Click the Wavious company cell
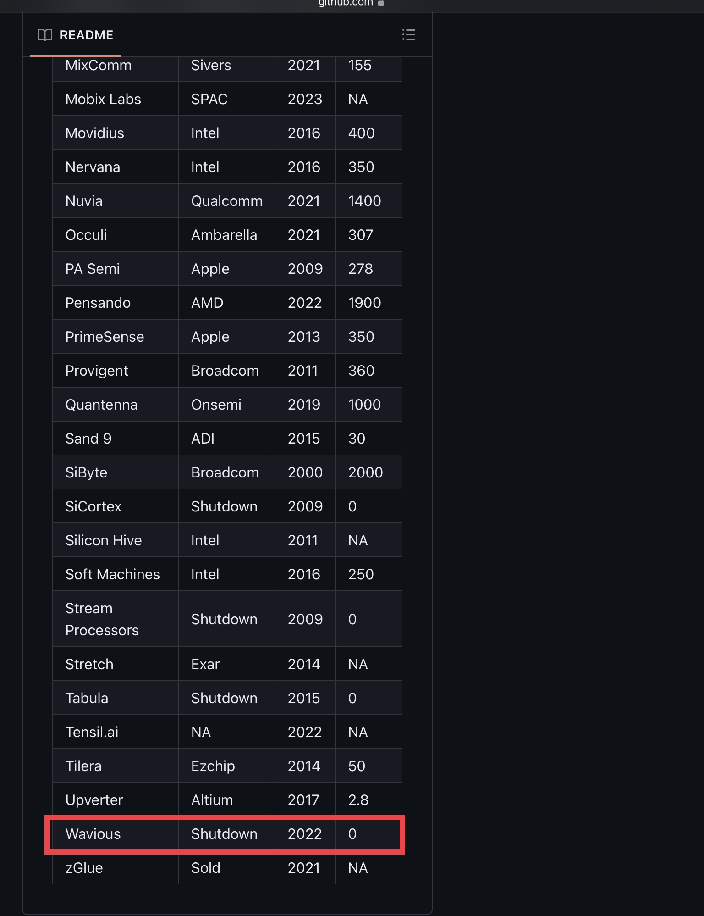704x916 pixels. pyautogui.click(x=93, y=834)
